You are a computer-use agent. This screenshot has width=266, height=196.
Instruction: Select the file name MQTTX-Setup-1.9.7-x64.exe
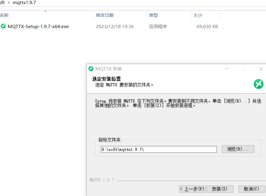coord(38,27)
